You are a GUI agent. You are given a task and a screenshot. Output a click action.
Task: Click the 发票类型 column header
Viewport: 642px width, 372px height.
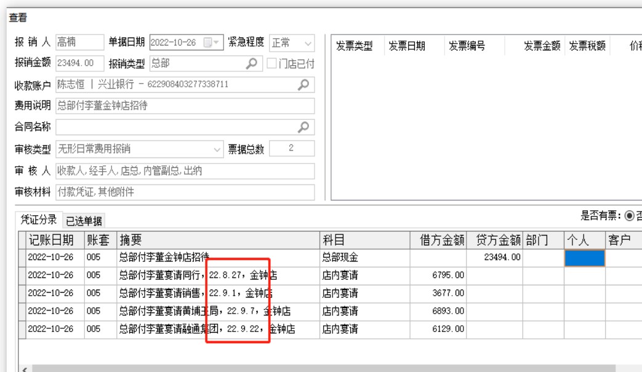[355, 46]
